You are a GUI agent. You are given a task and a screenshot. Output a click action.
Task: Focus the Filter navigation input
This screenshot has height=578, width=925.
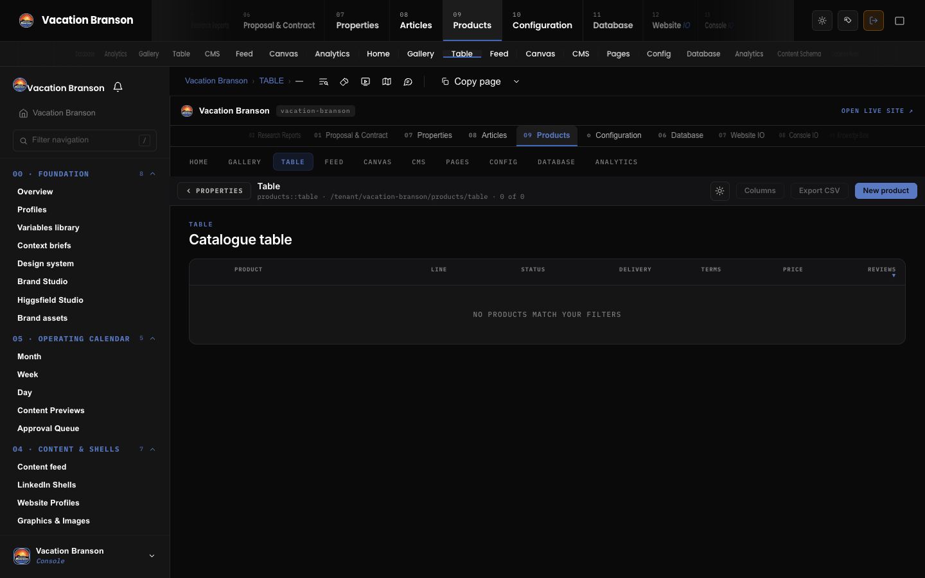(x=85, y=140)
